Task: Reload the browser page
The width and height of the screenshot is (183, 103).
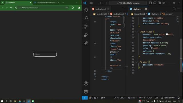Action: pos(11,8)
